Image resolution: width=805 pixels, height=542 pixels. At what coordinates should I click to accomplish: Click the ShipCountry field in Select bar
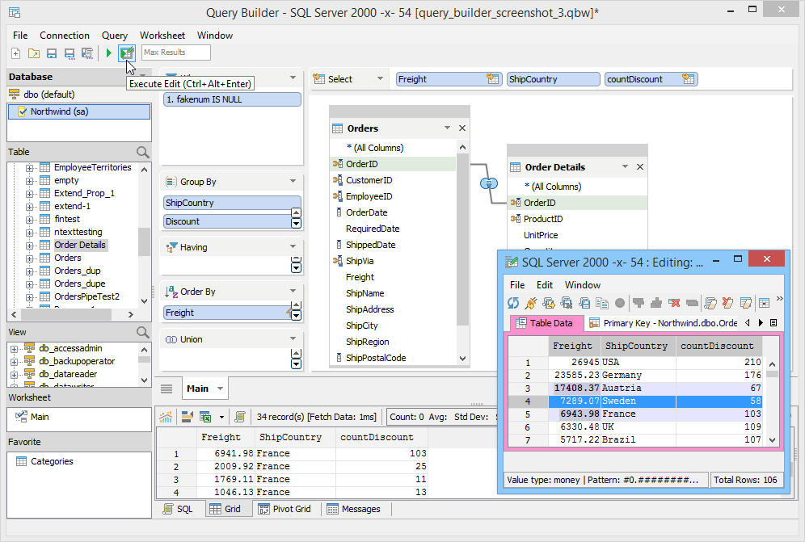pos(553,79)
